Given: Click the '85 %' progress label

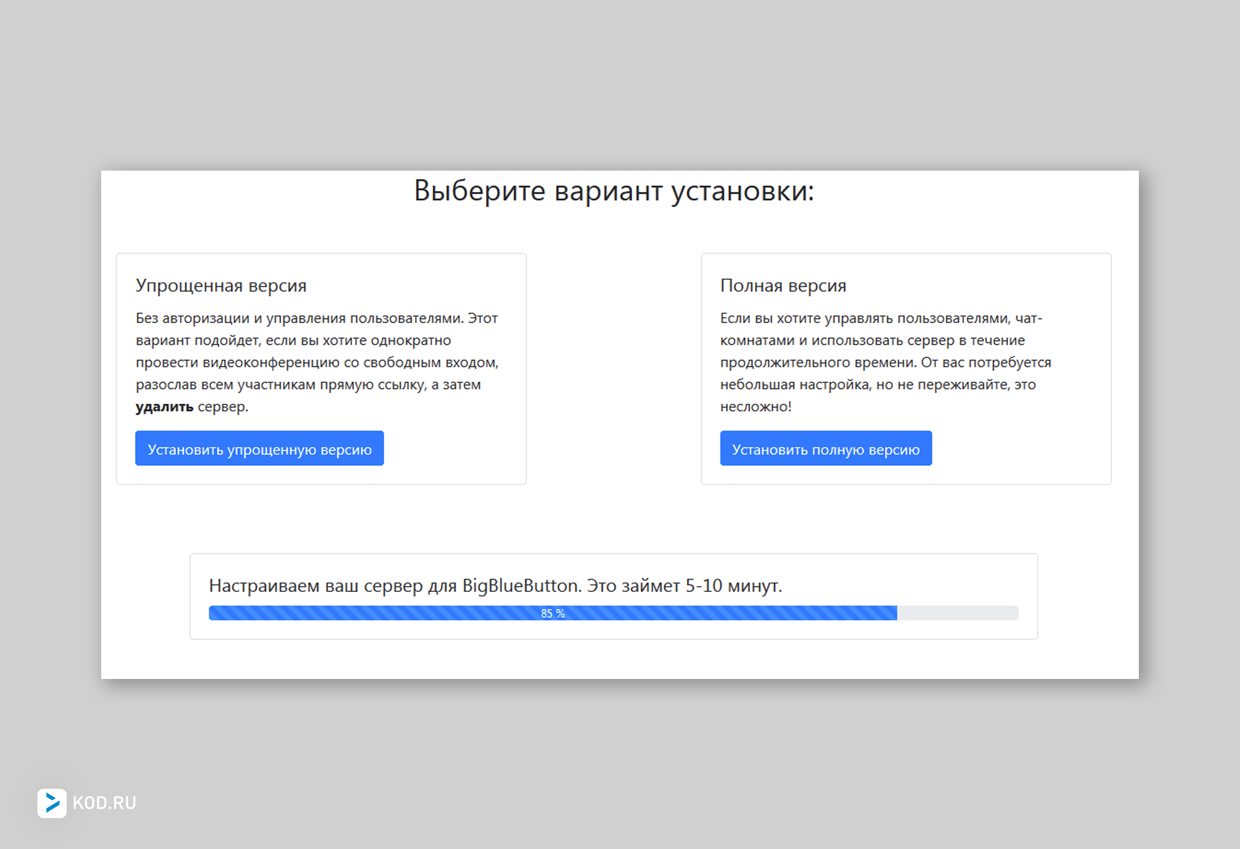Looking at the screenshot, I should 552,614.
